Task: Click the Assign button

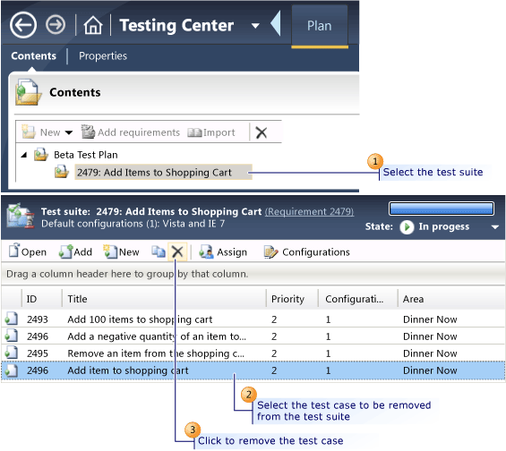Action: point(223,251)
